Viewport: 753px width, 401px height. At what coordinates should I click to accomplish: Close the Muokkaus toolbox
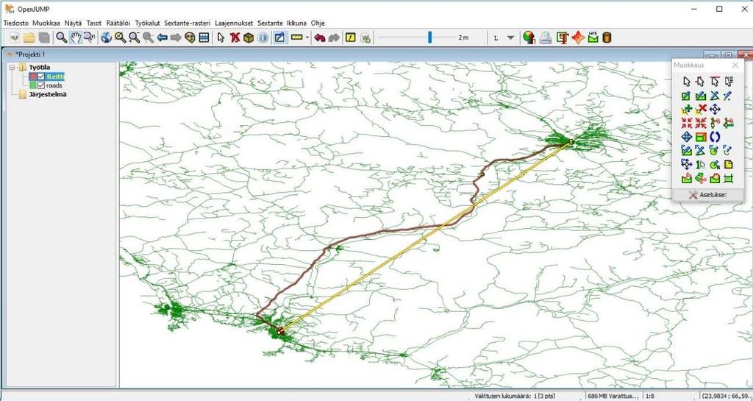(735, 65)
